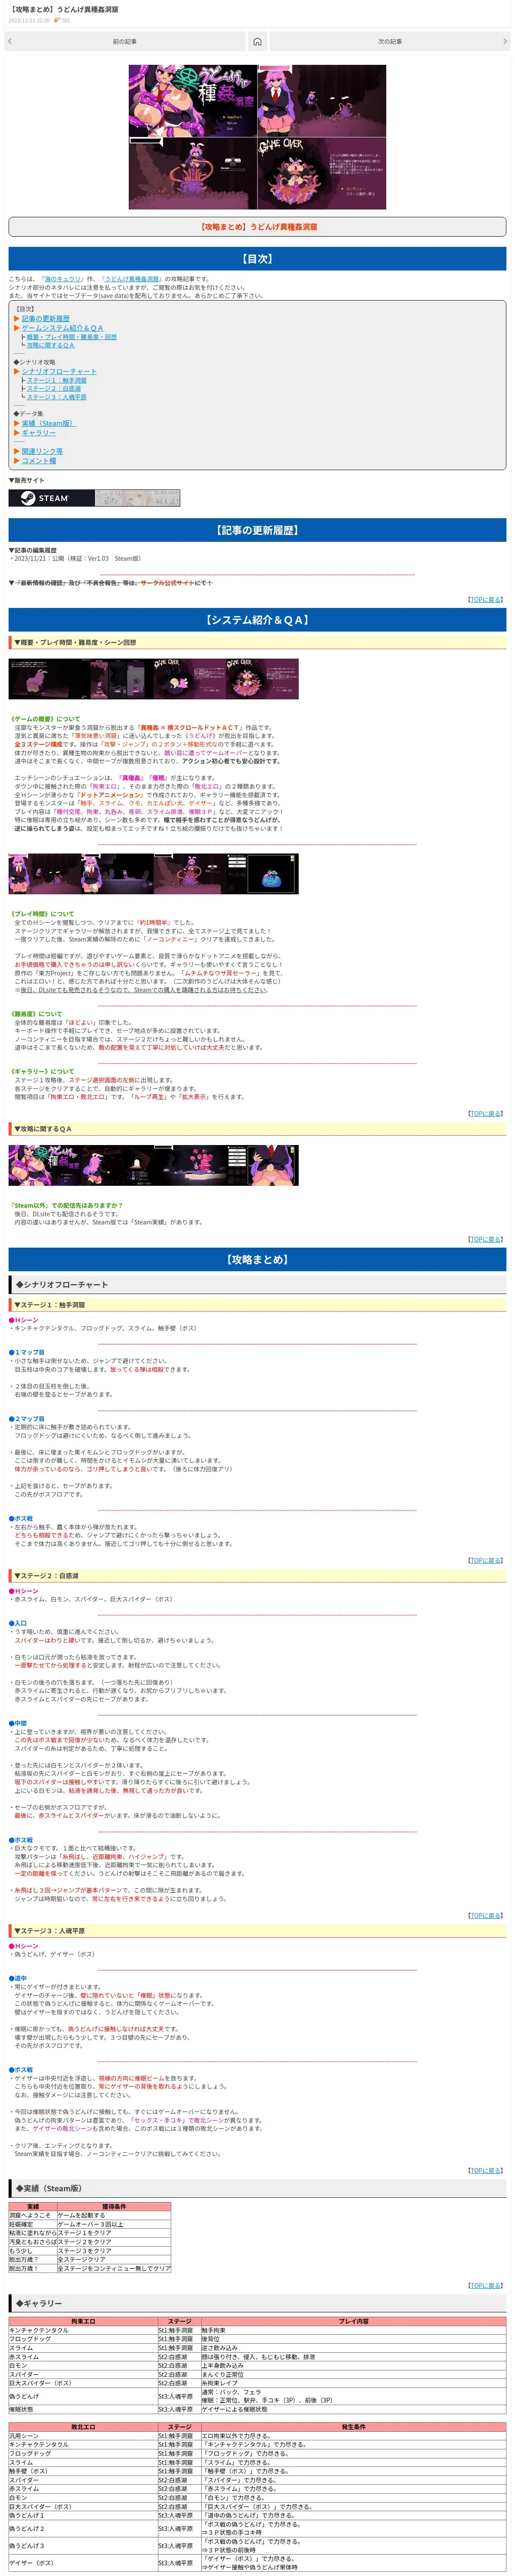Go to previous article (前の記事)
Image resolution: width=515 pixels, height=2576 pixels.
coord(124,41)
